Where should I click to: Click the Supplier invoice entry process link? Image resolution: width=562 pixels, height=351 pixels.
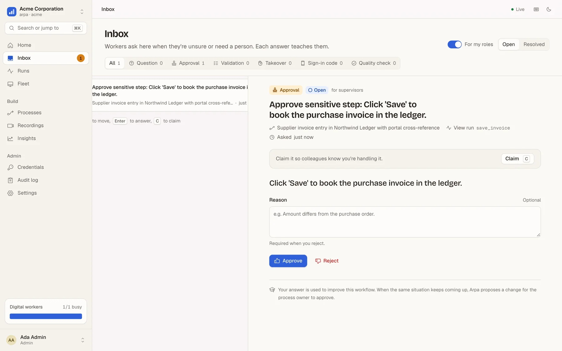[354, 128]
